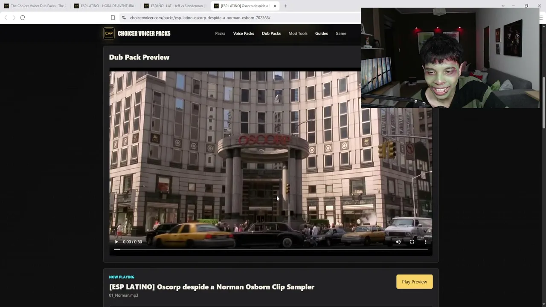546x307 pixels.
Task: Open video more options menu
Action: (x=426, y=242)
